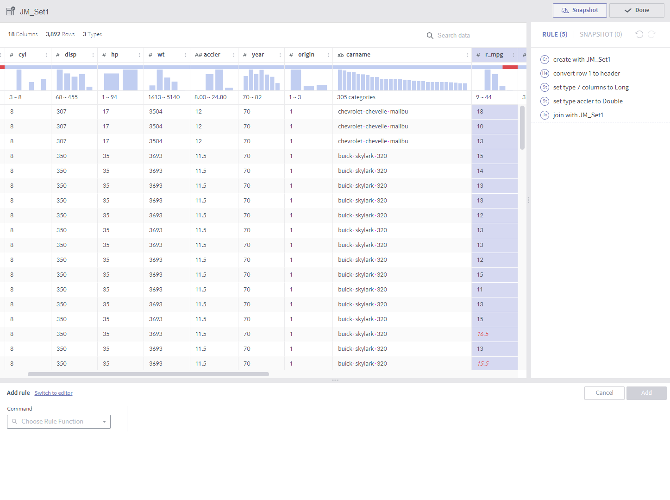Screen dimensions: 670x500
Task: Open the Choose Rule Function dropdown
Action: tap(59, 422)
